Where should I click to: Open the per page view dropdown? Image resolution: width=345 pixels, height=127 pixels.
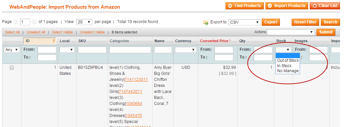[84, 22]
